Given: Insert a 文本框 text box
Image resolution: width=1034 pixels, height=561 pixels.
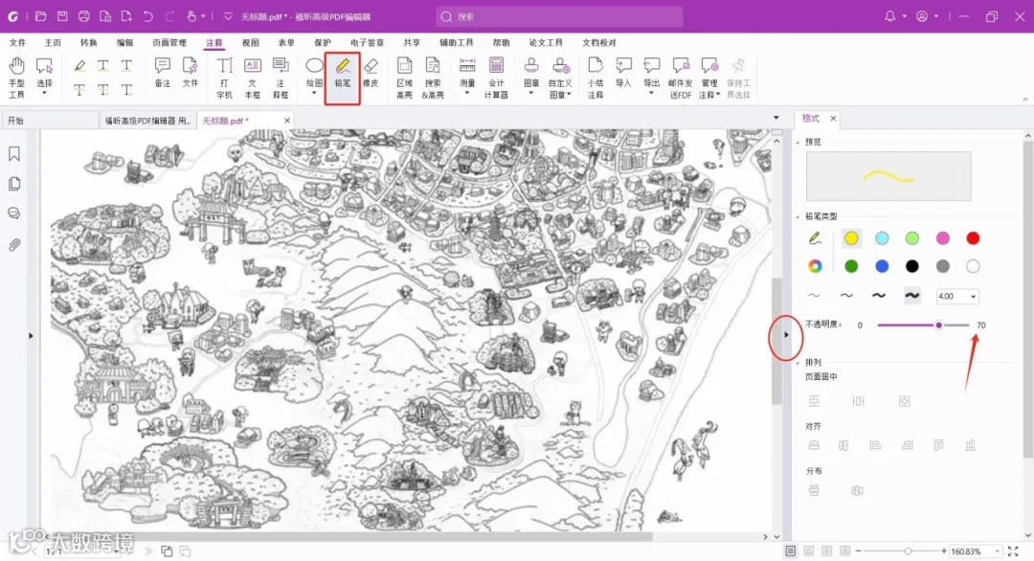Looking at the screenshot, I should (x=253, y=78).
